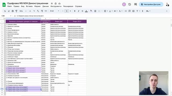Image resolution: width=172 pixels, height=96 pixels.
Task: Open the Google account avatar
Action: point(167,5)
